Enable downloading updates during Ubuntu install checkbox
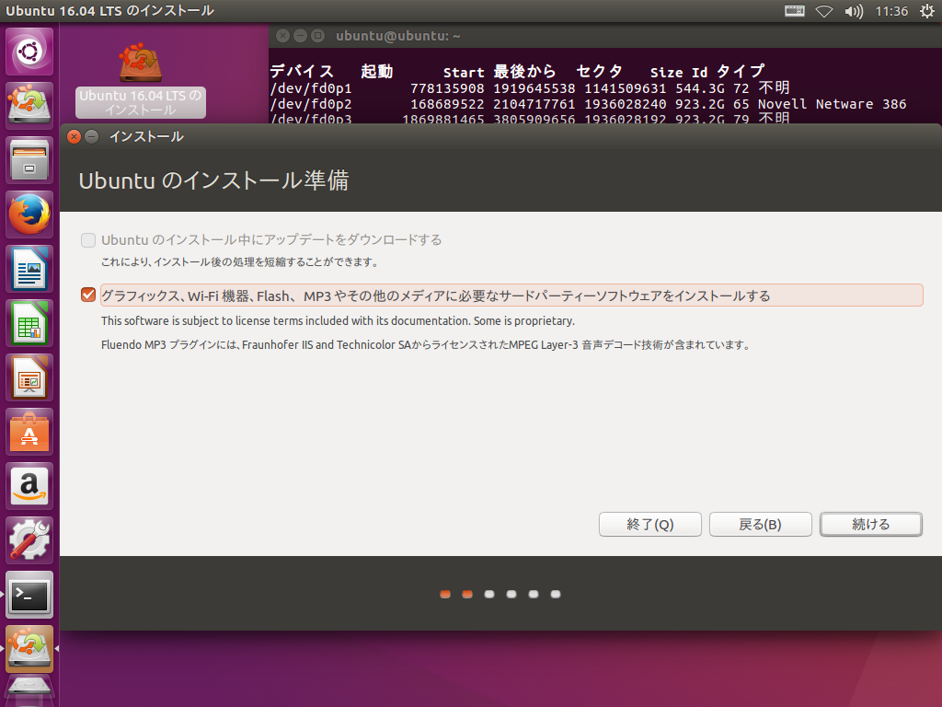942x707 pixels. pos(88,240)
